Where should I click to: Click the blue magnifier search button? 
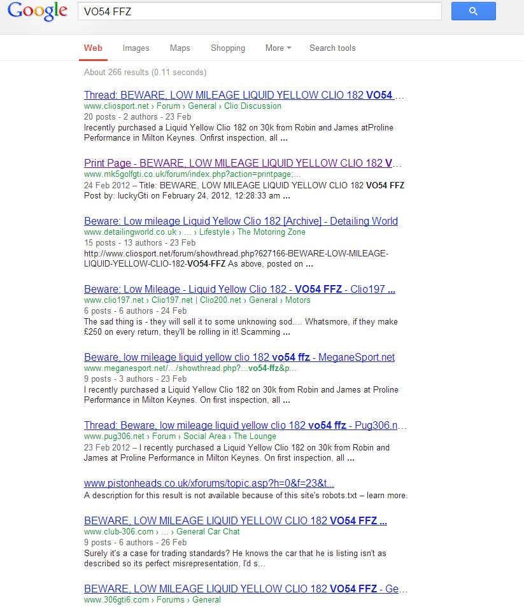473,11
